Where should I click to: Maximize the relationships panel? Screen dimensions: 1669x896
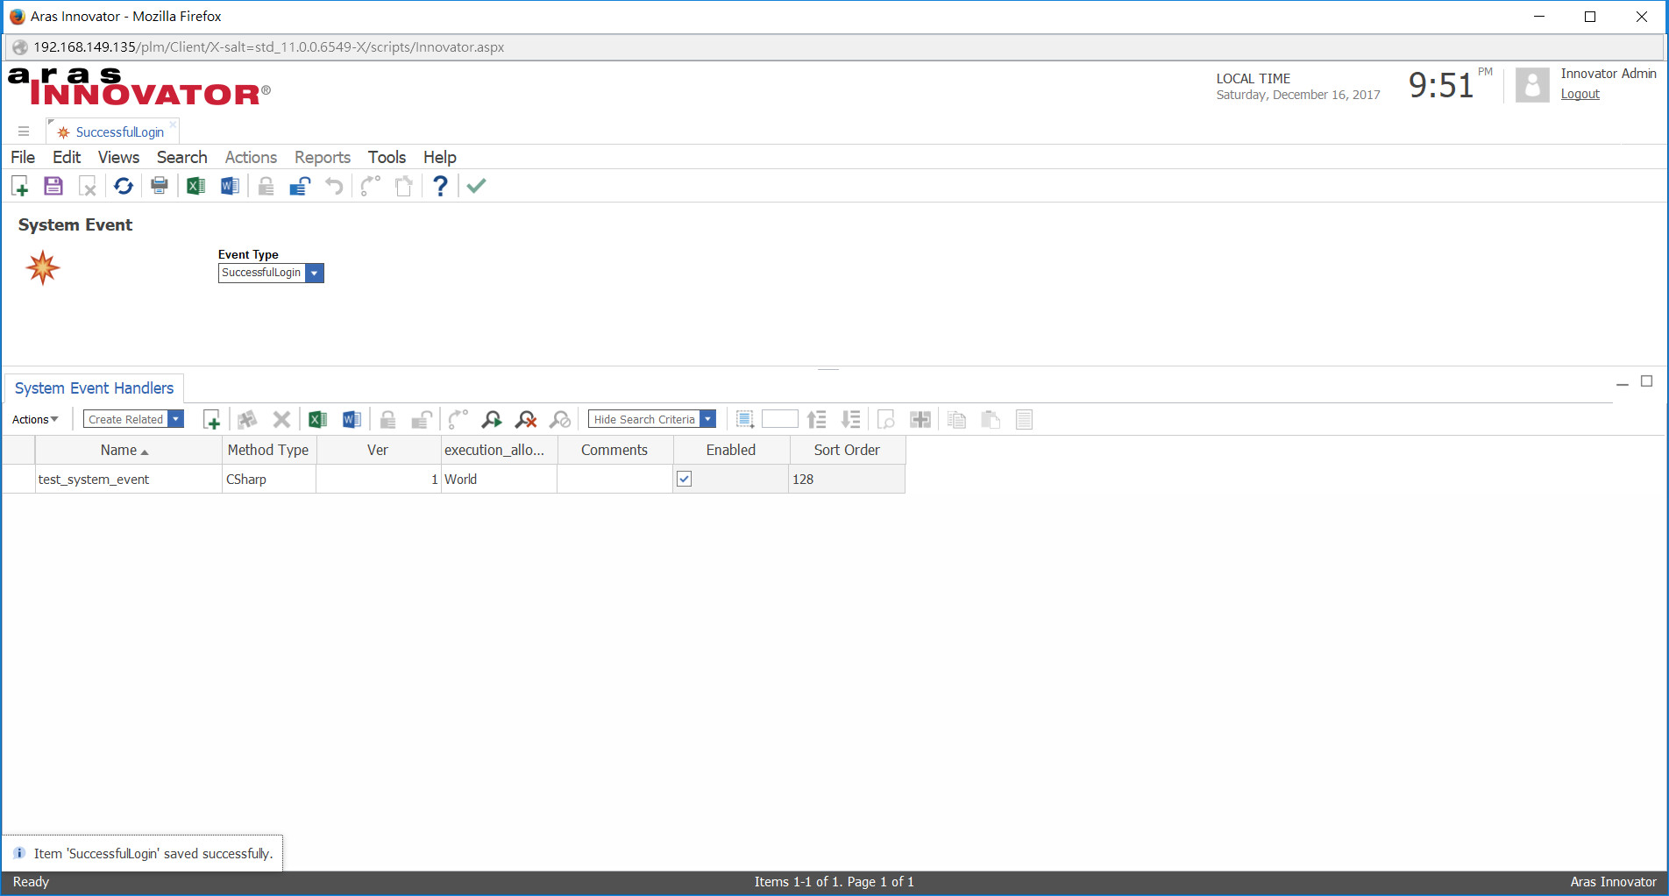pyautogui.click(x=1647, y=381)
